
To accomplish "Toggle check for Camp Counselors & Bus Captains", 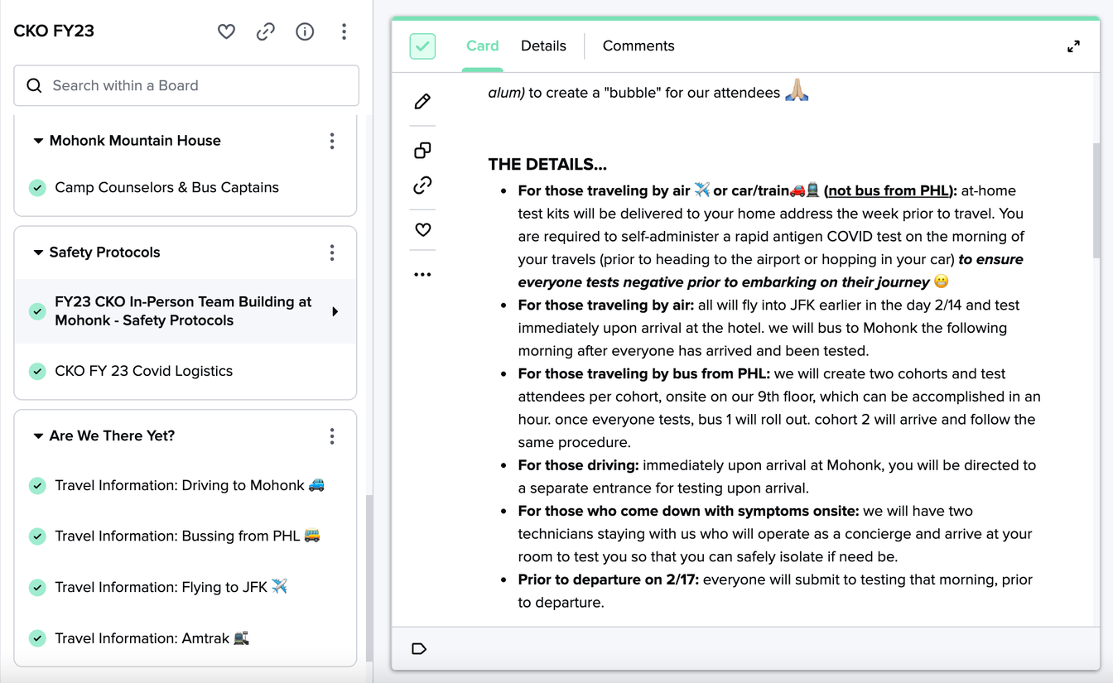I will pos(37,188).
